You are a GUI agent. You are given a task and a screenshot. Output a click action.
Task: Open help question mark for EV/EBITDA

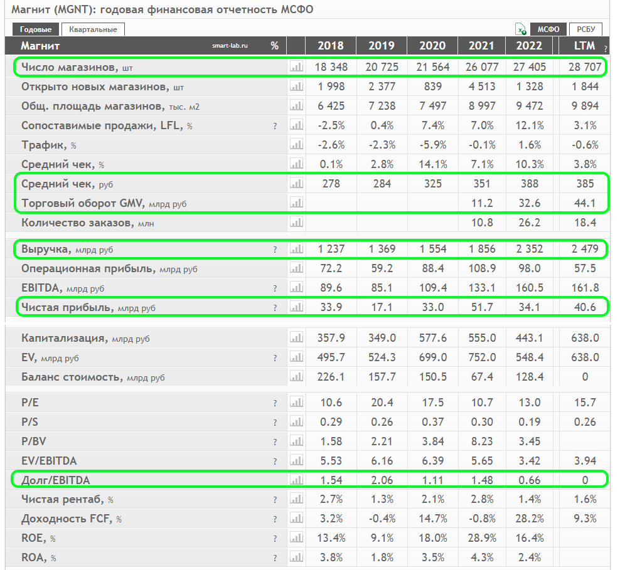pyautogui.click(x=275, y=462)
